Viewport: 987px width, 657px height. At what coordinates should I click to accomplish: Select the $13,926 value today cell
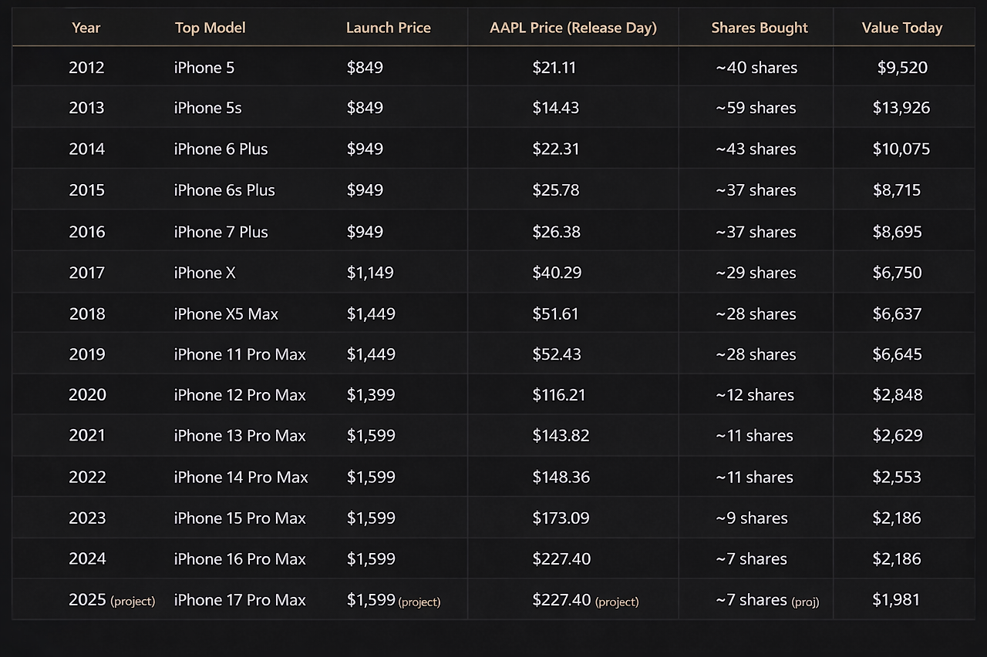point(901,108)
